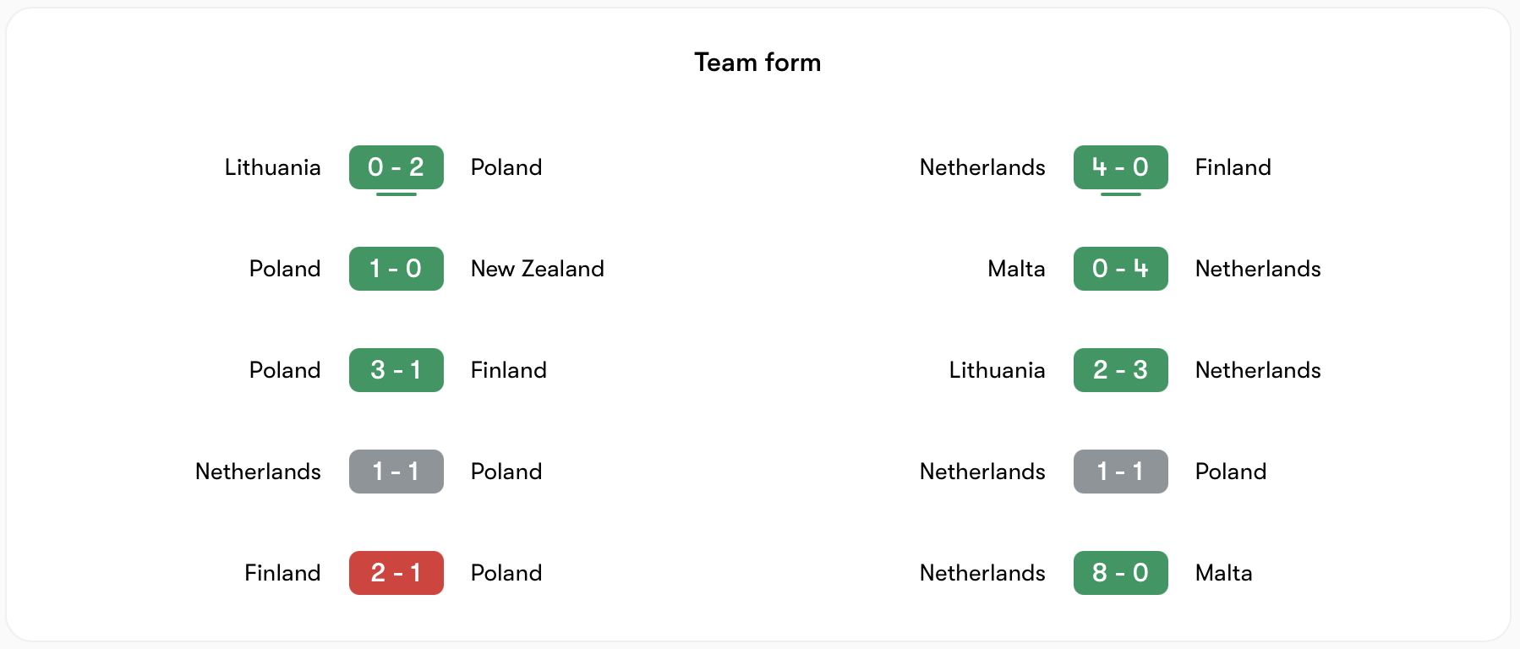
Task: Open the 1 - 0 Poland vs New Zealand result
Action: coord(396,269)
